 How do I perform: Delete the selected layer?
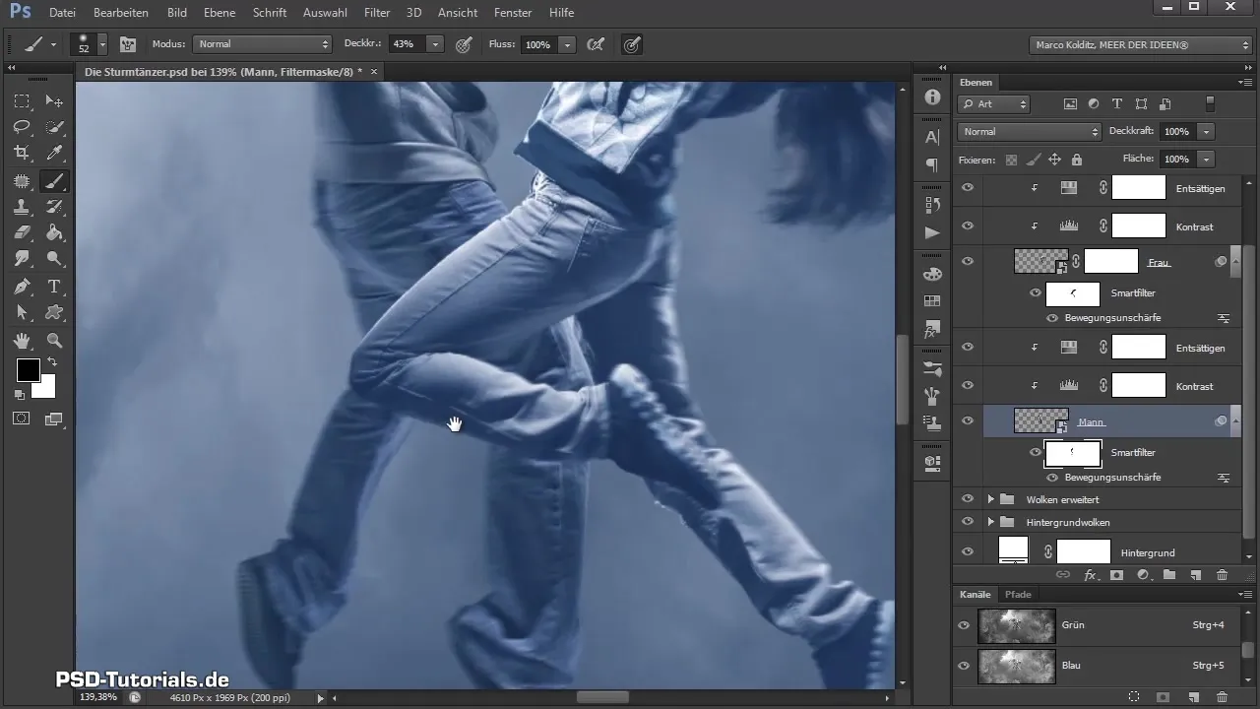point(1222,574)
